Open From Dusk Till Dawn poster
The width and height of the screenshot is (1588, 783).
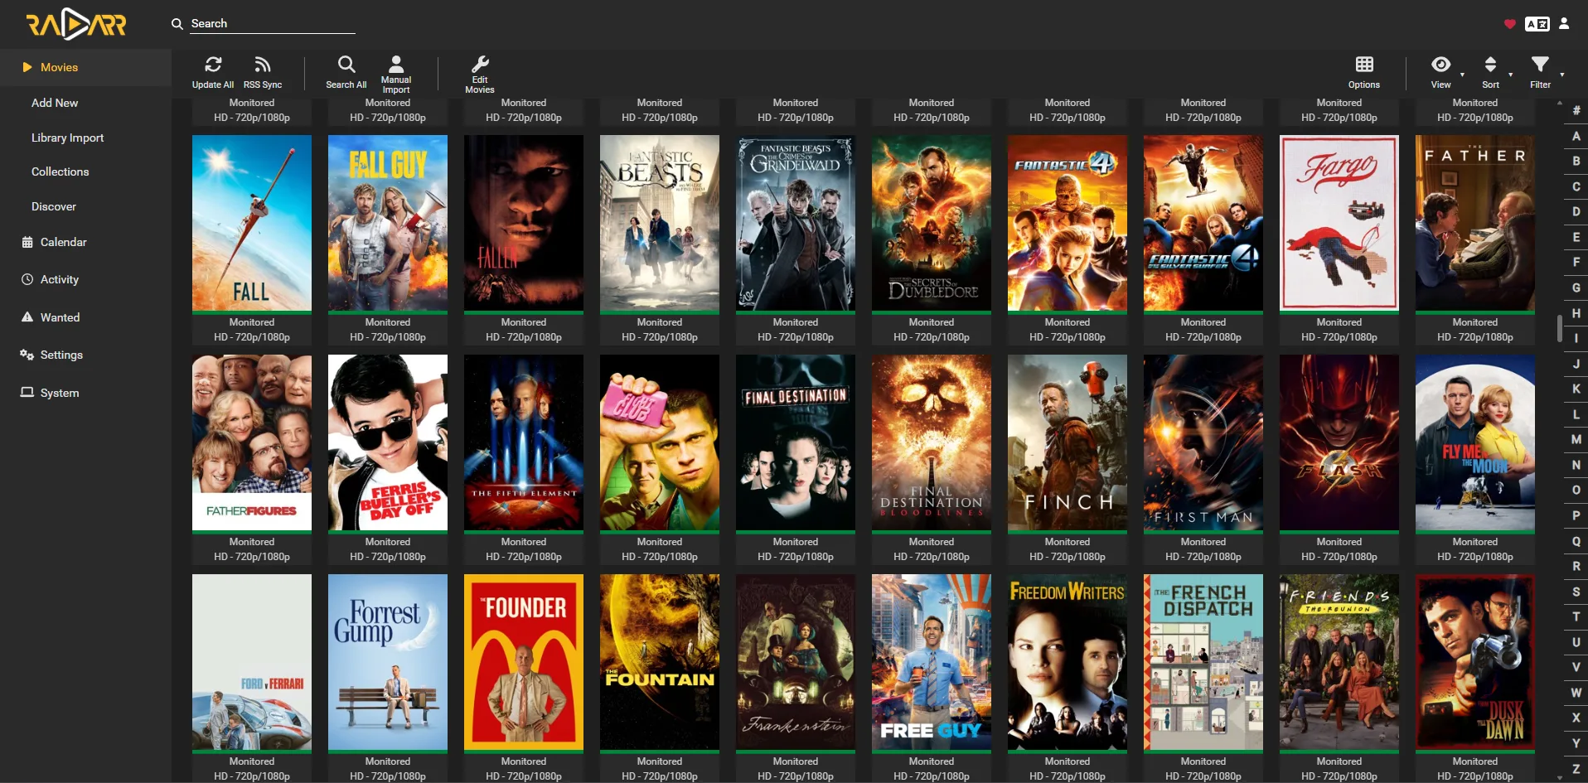1475,662
